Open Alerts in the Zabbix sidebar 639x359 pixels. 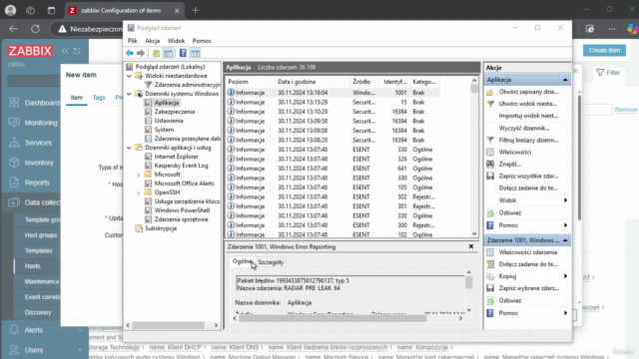(x=34, y=330)
